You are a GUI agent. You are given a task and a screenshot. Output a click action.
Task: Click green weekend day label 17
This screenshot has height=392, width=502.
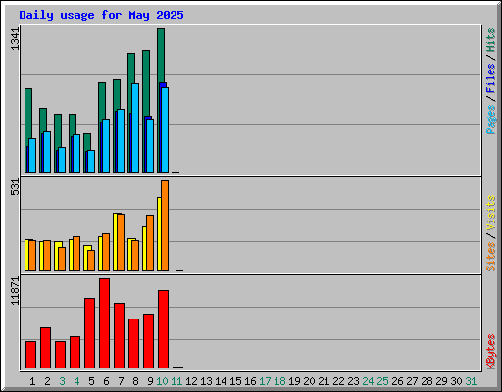click(x=265, y=381)
